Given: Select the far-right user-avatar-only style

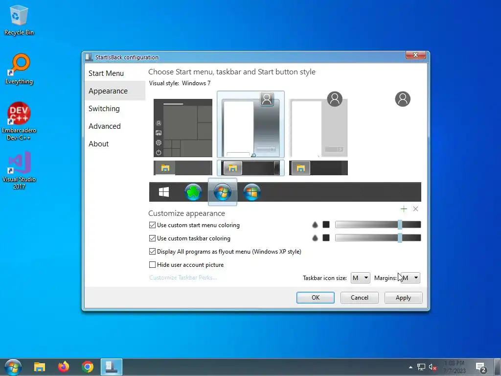Looking at the screenshot, I should 403,99.
